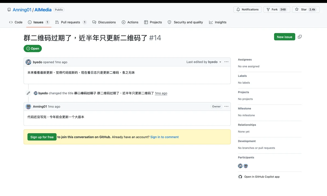Click Anning01's avatar on the reply comment
Image resolution: width=327 pixels, height=196 pixels.
[28, 106]
